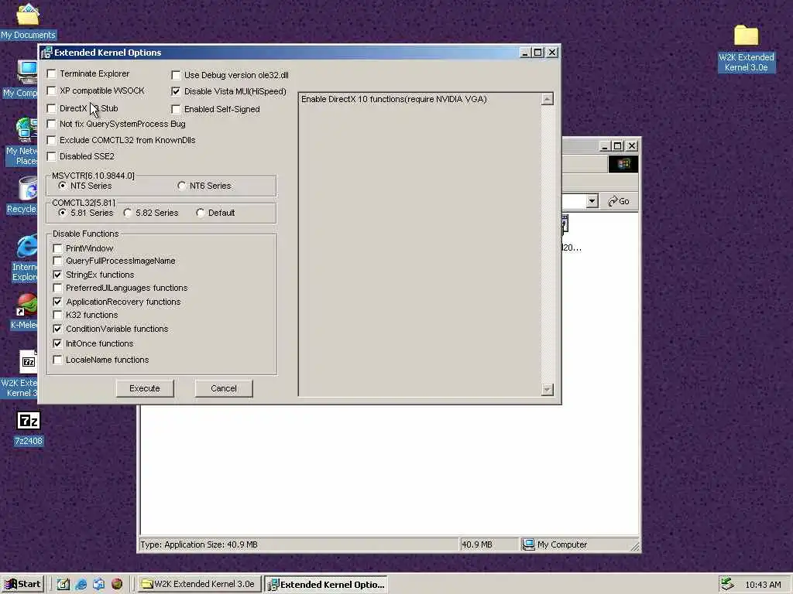Uncheck Disable Vista MUI(HiSpeed)

coord(176,91)
